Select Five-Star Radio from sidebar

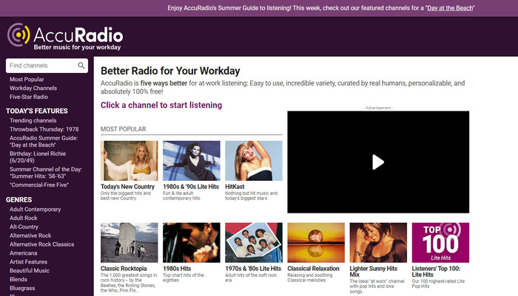point(29,97)
